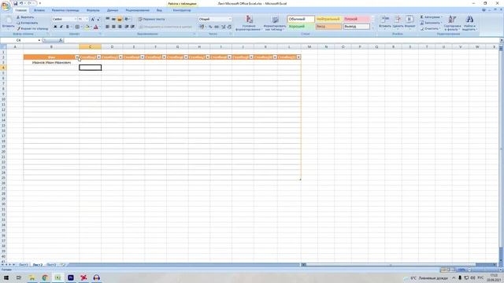Open the filter dropdown on the last table column

pos(298,57)
